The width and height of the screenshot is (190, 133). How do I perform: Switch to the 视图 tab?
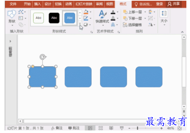[110, 4]
